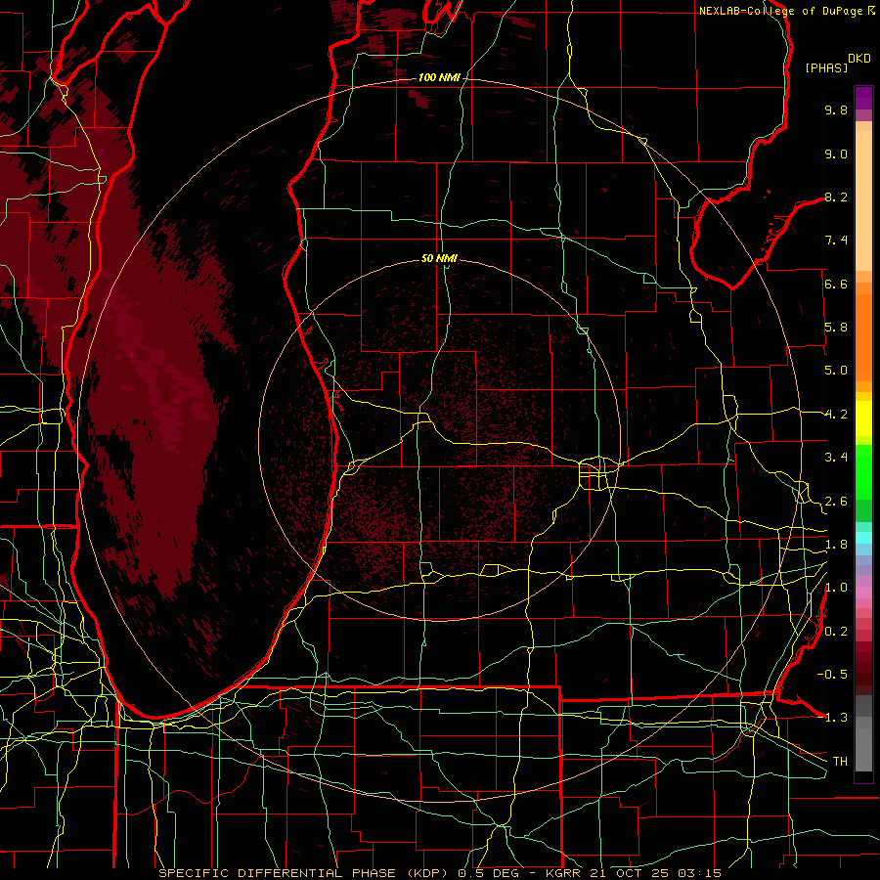Viewport: 880px width, 880px height.
Task: Click the 8.2 scale value
Action: tap(836, 197)
